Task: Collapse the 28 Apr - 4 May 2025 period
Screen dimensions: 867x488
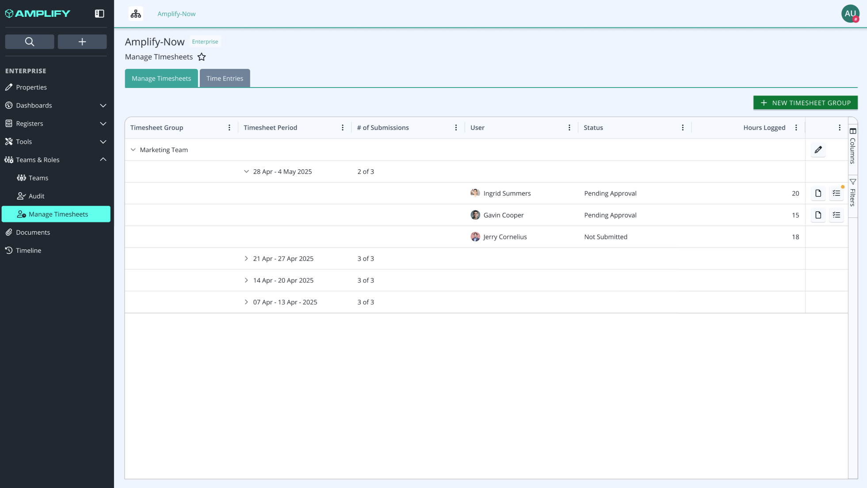Action: pos(246,172)
